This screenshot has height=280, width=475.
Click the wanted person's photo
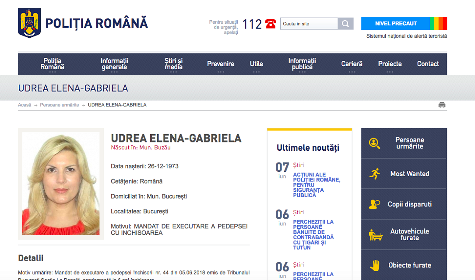click(61, 184)
